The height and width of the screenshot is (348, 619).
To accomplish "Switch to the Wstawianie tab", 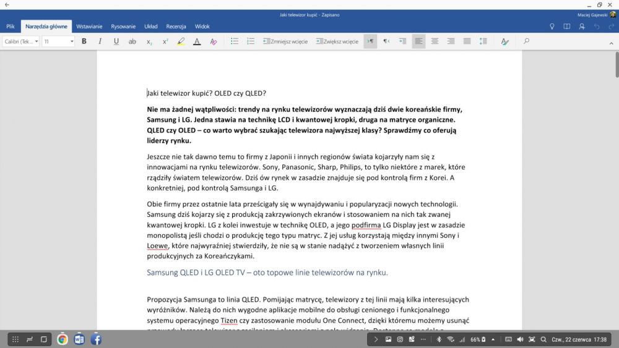I will click(x=89, y=27).
